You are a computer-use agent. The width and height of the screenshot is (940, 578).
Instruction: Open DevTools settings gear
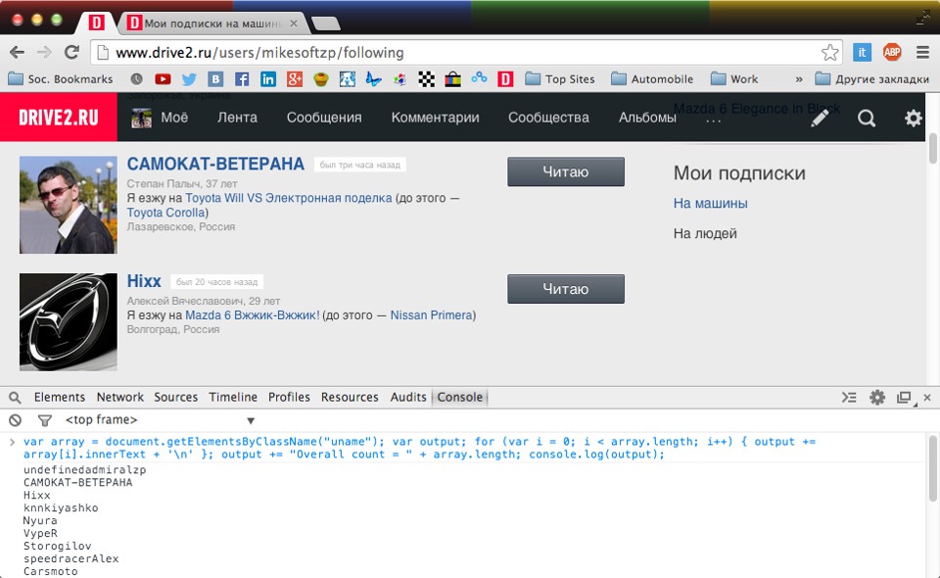[877, 398]
